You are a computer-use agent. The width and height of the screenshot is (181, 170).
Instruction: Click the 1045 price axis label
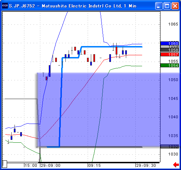(173, 98)
